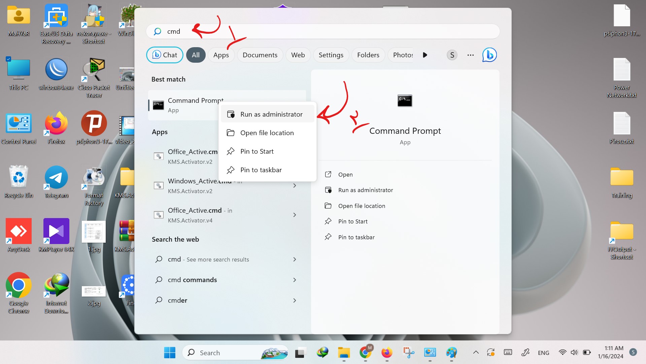Image resolution: width=646 pixels, height=364 pixels.
Task: Open Internet Download Manager shortcut
Action: 56,293
